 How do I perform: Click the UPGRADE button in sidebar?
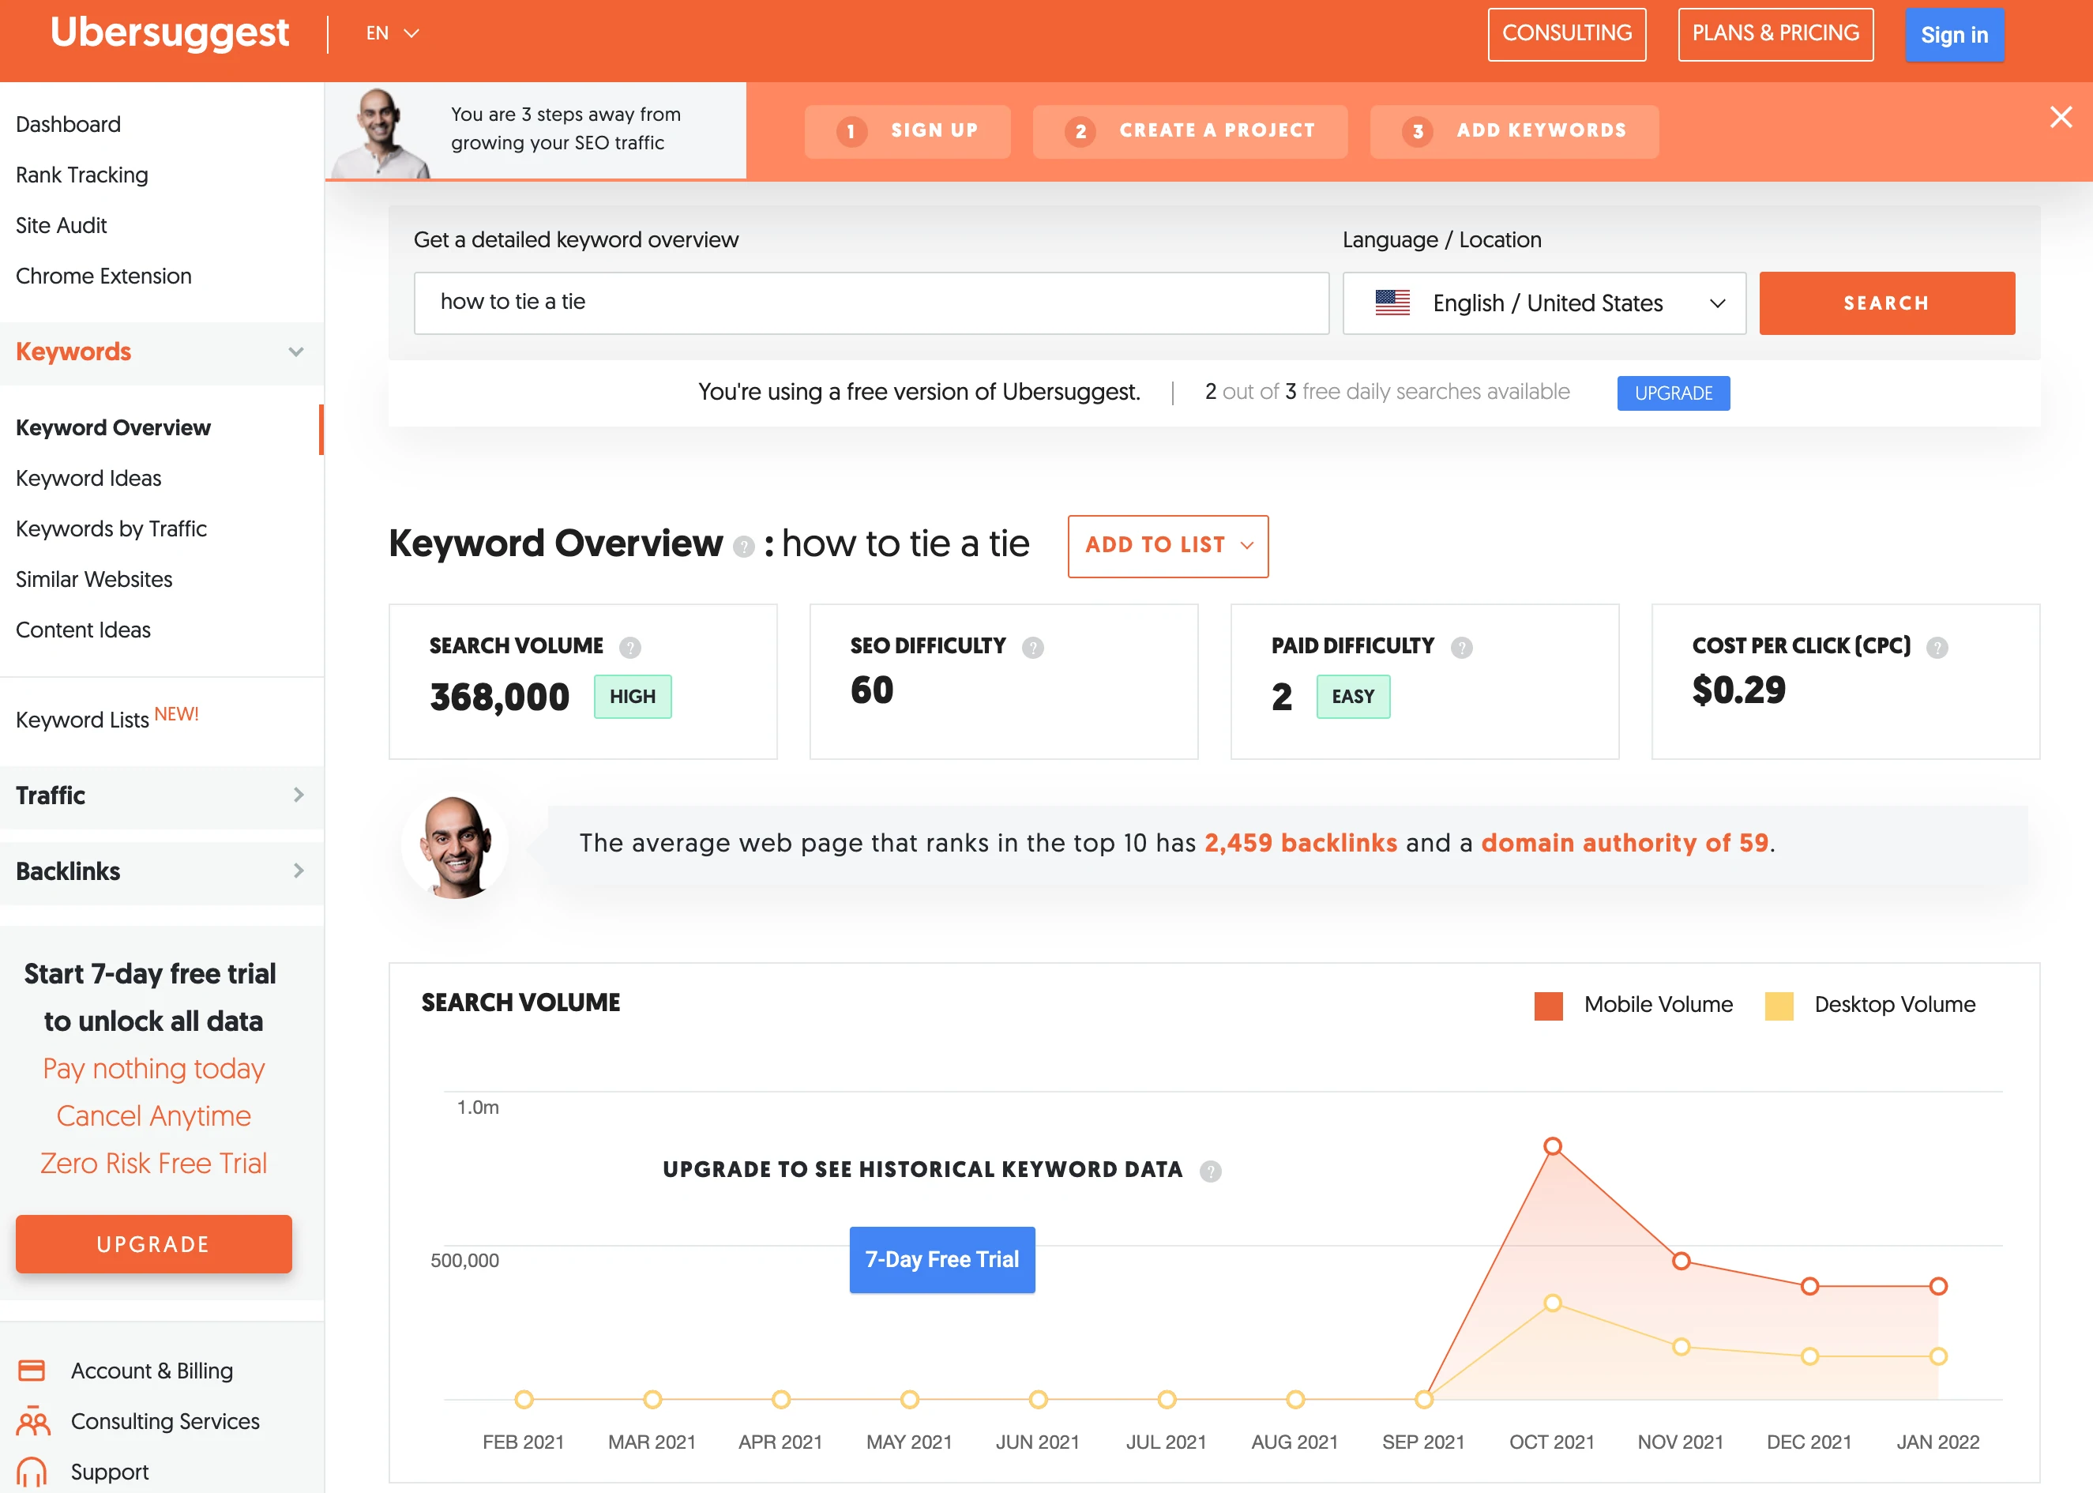pyautogui.click(x=153, y=1244)
